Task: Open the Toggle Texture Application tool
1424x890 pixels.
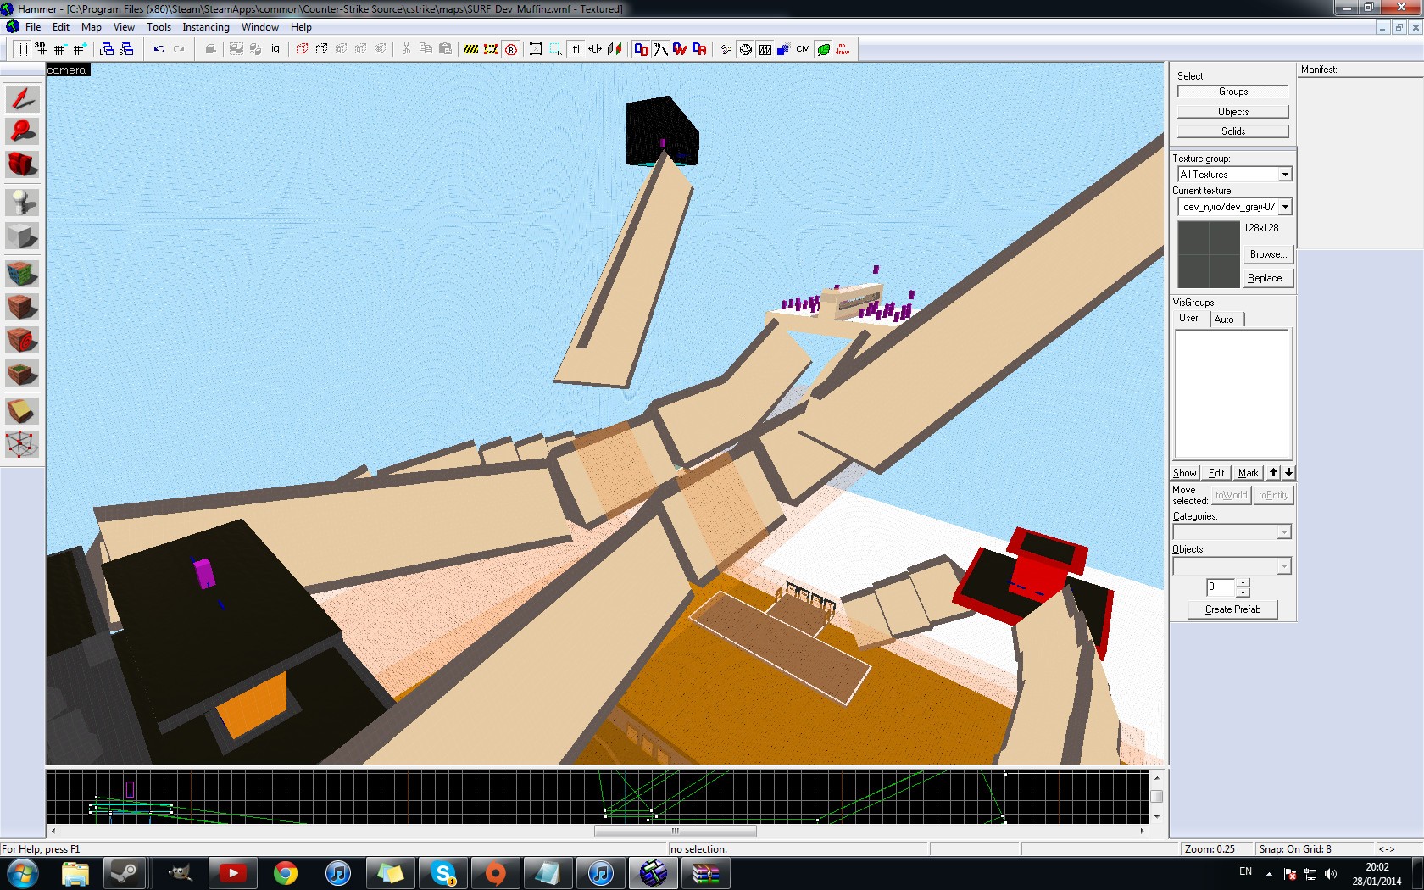Action: point(22,275)
